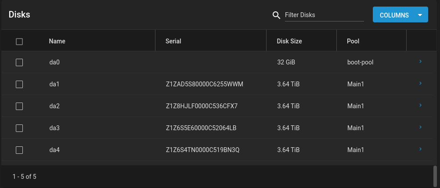Tick the checkbox for da2
This screenshot has width=440, height=188.
pos(19,106)
